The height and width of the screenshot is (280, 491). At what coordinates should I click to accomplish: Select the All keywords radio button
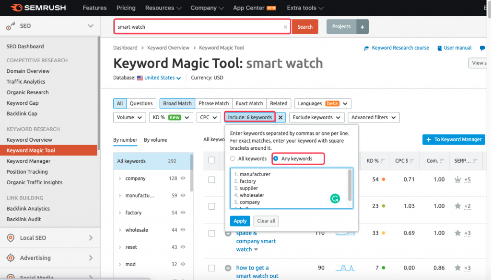[233, 158]
